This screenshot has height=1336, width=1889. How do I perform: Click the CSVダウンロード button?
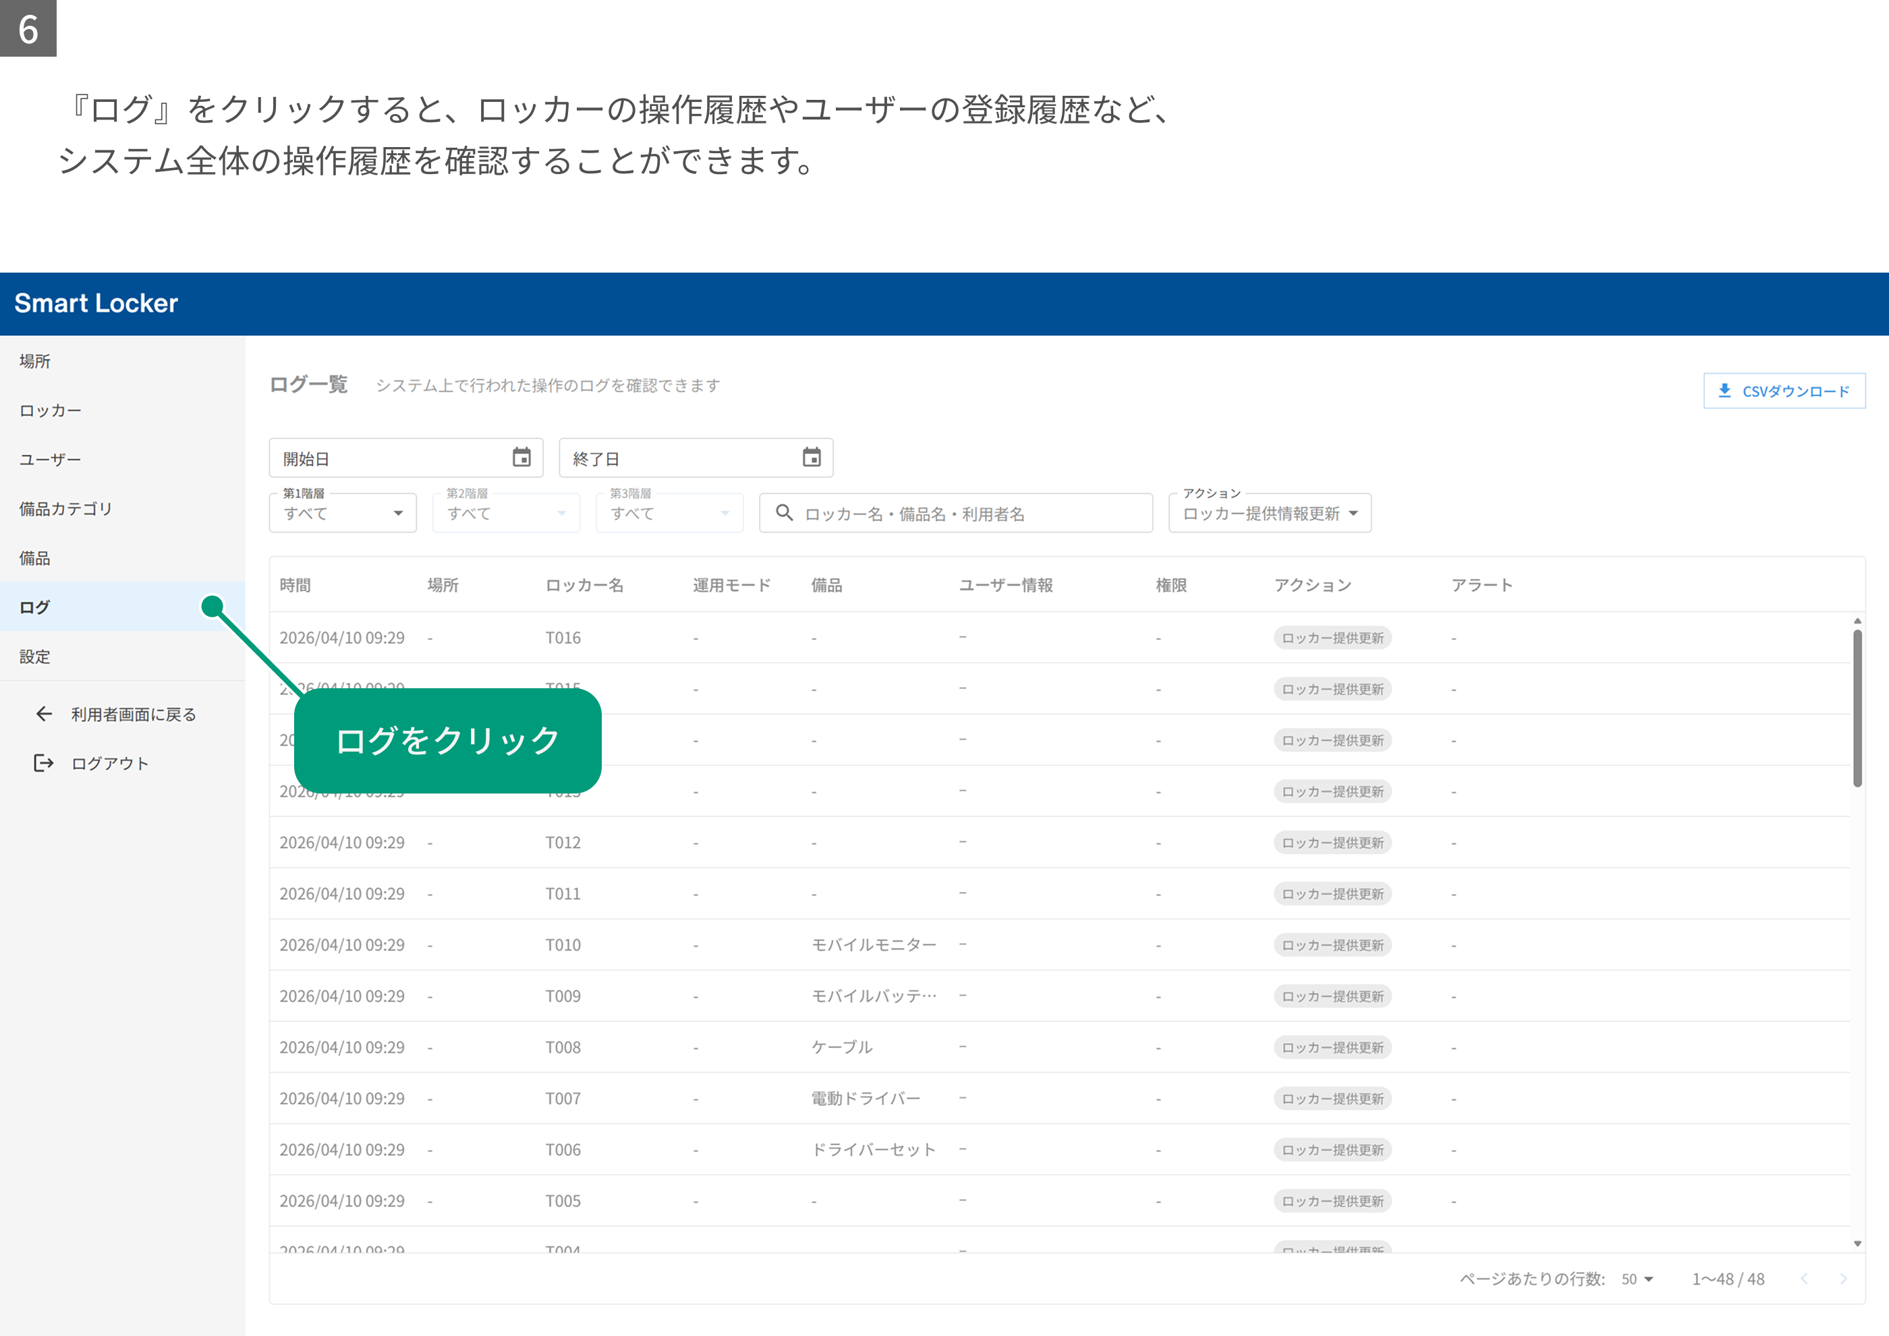pos(1784,391)
